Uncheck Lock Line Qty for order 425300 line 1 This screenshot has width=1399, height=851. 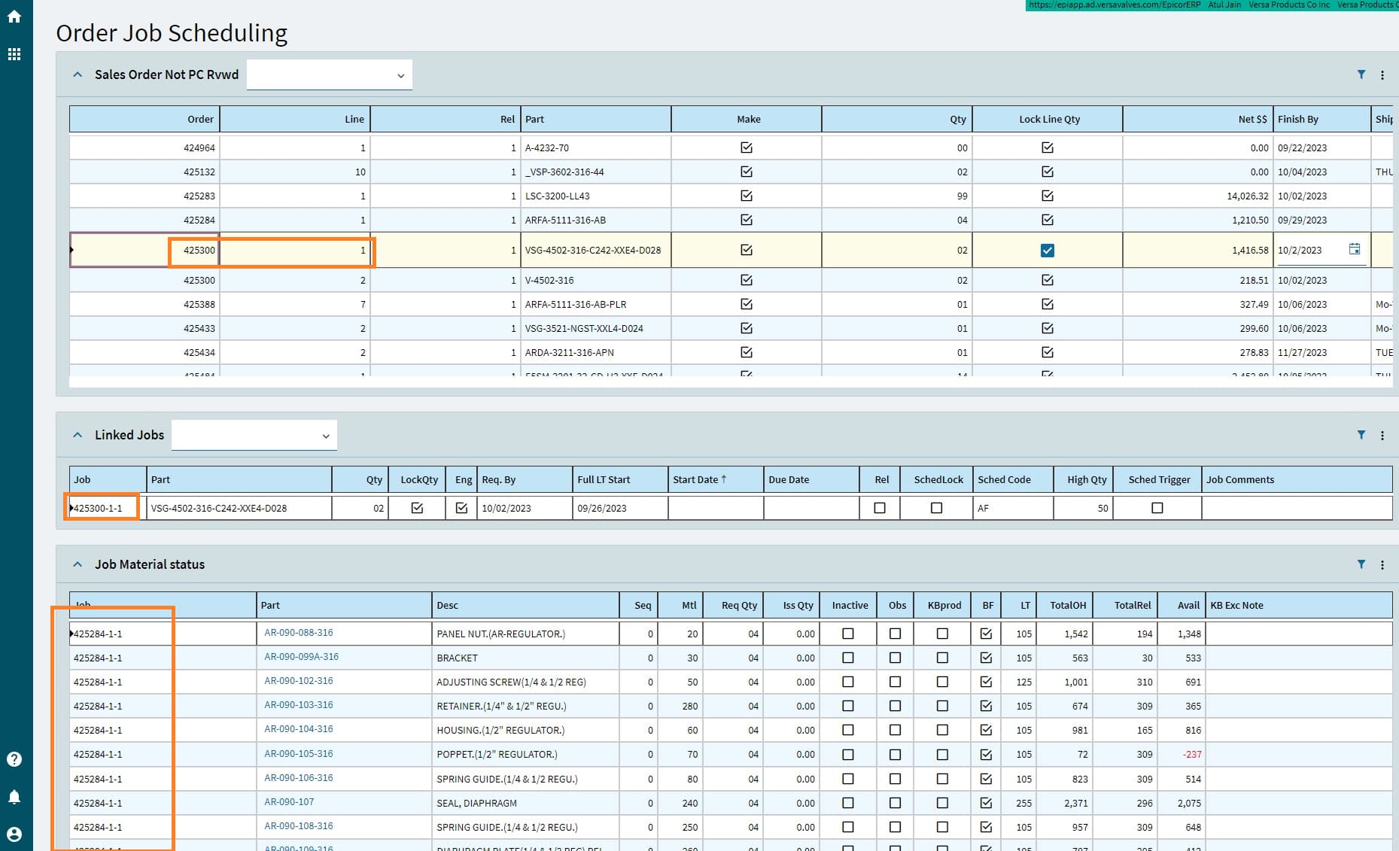click(x=1047, y=251)
